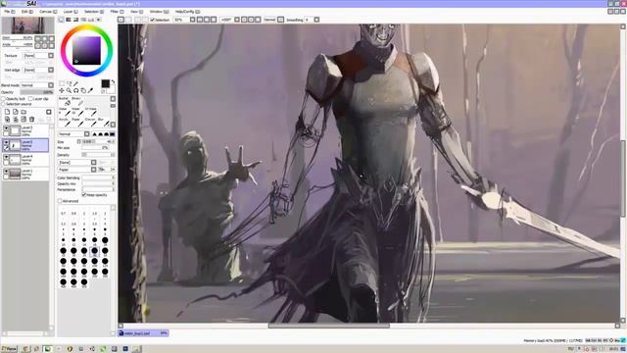The image size is (627, 353).
Task: Select the eyedropper color picker tool
Action: pos(90,91)
